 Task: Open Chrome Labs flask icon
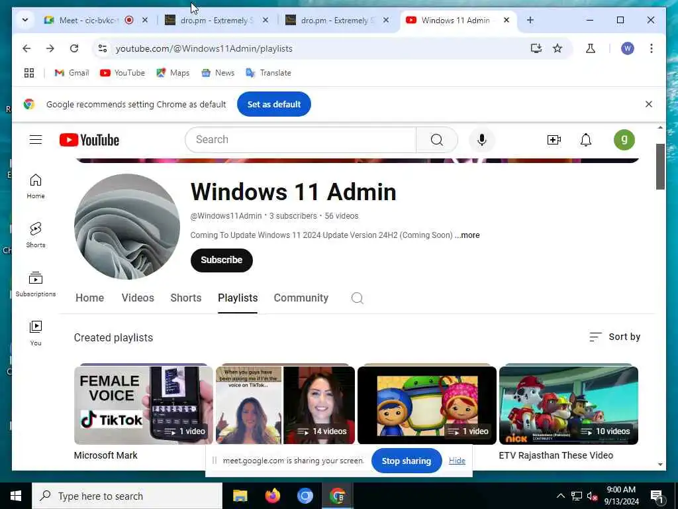click(590, 48)
